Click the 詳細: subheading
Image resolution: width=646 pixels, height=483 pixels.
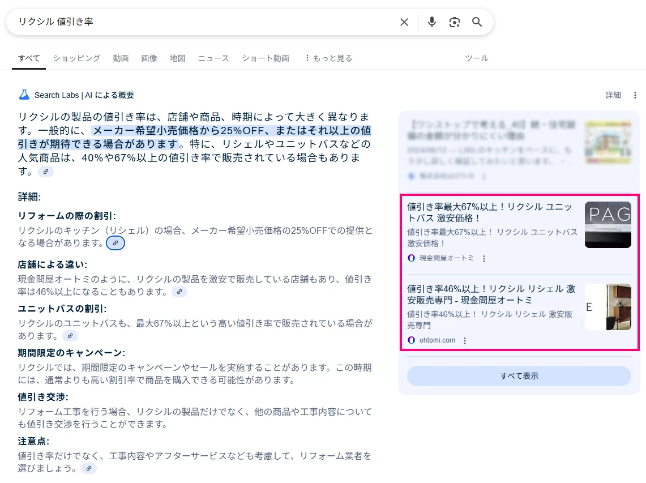[x=29, y=196]
